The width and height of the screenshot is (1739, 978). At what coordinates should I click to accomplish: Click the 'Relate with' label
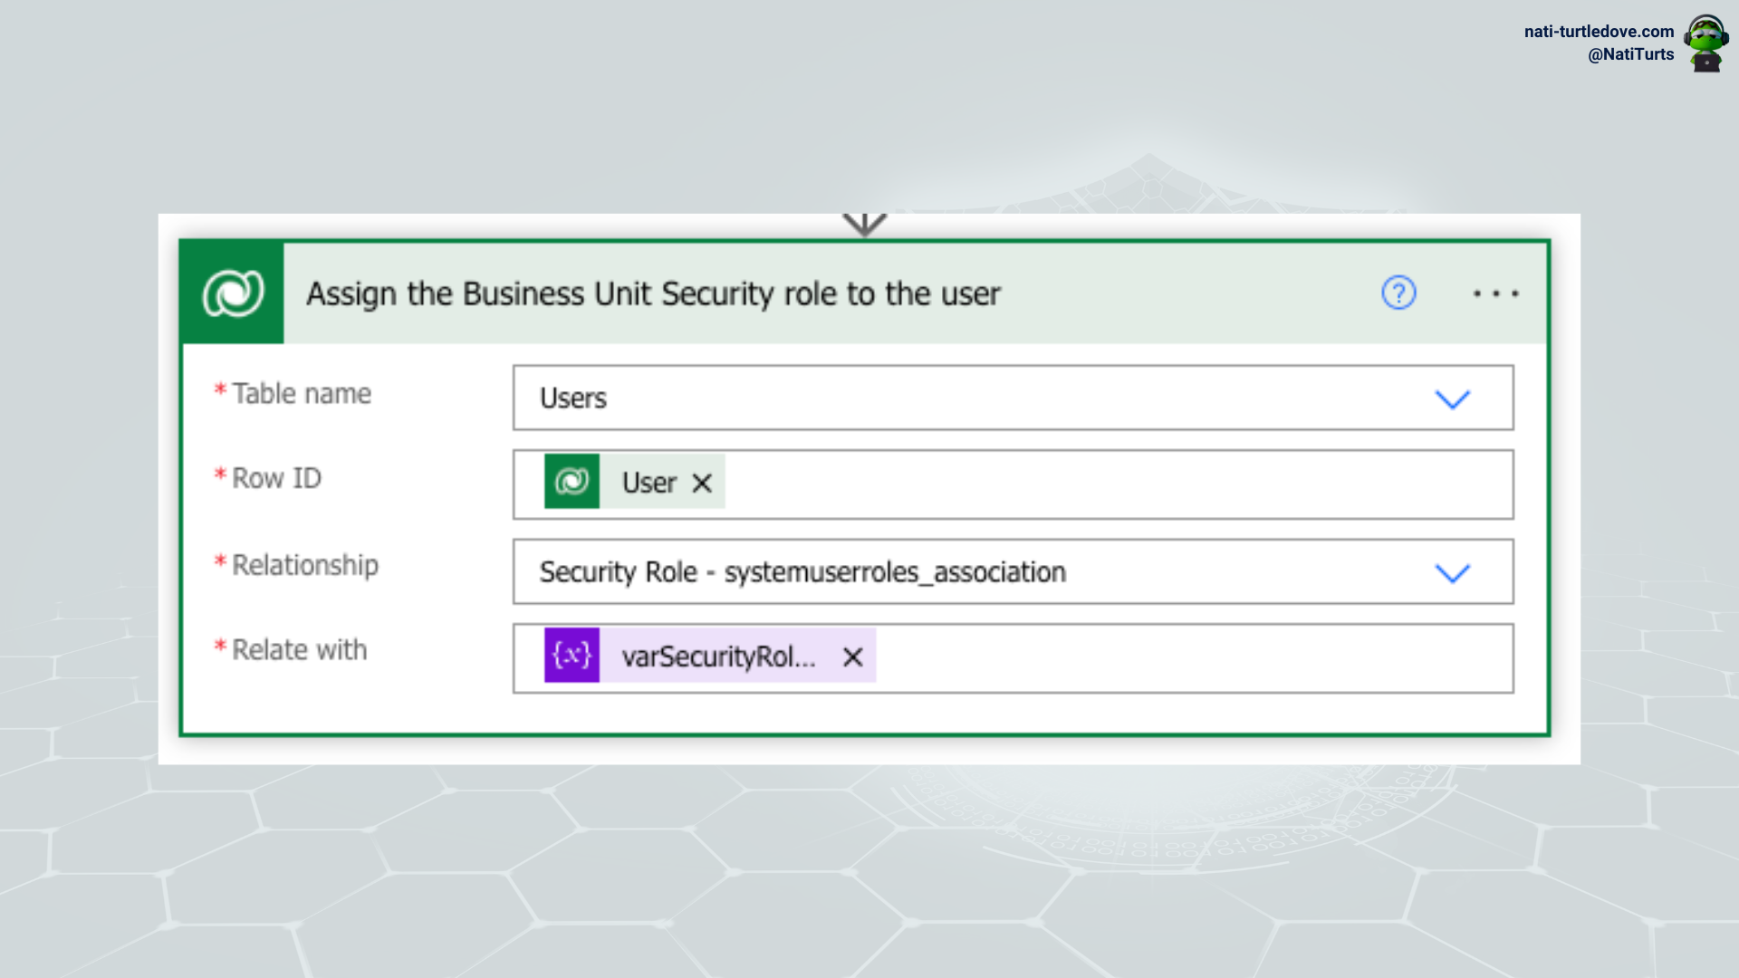300,649
